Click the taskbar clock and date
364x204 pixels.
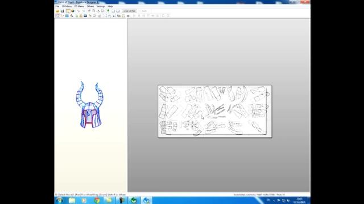pyautogui.click(x=300, y=201)
